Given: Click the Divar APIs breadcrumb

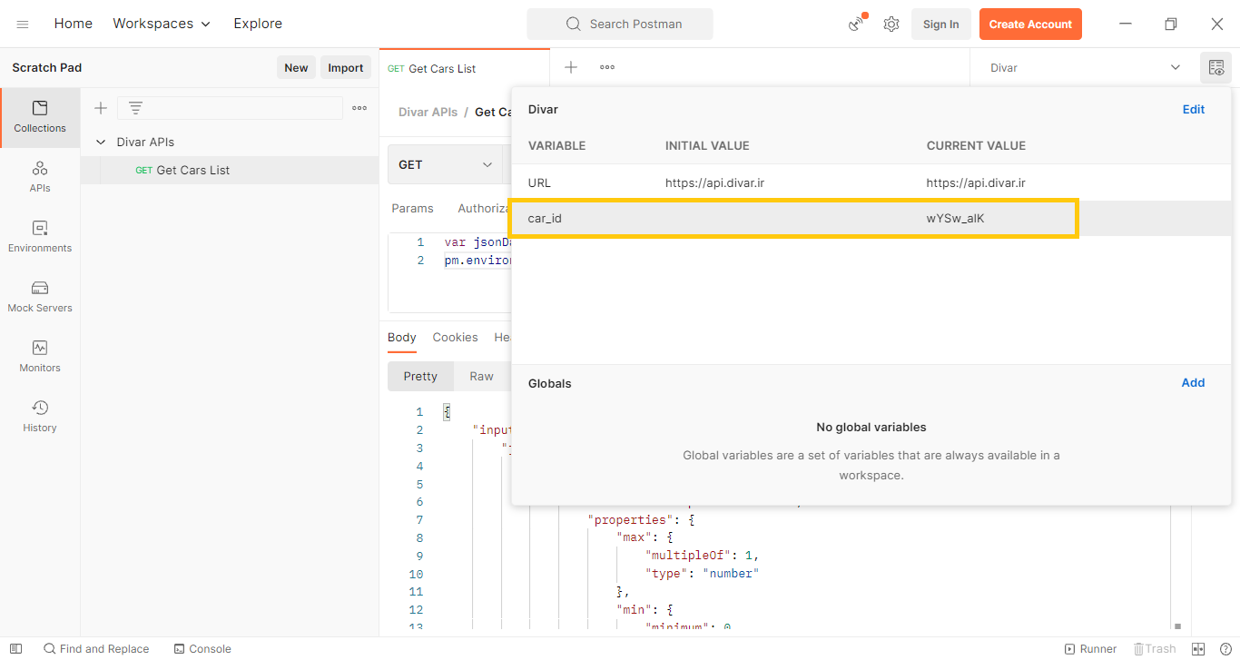Looking at the screenshot, I should pos(428,112).
